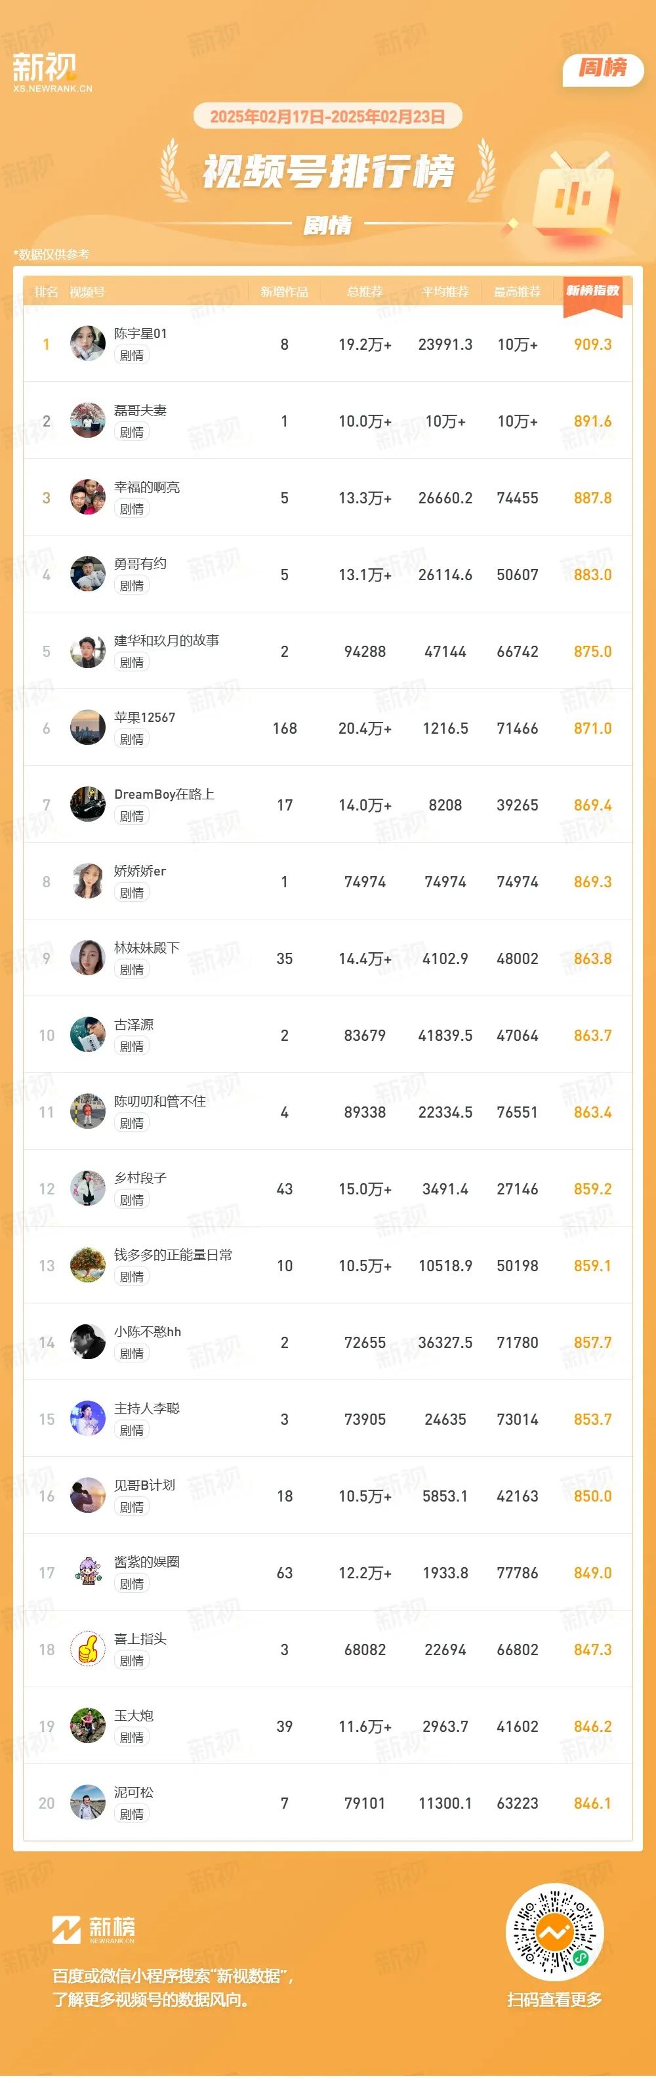The width and height of the screenshot is (656, 2083).
Task: Click the 新榜 logo at bottom
Action: [x=94, y=1929]
